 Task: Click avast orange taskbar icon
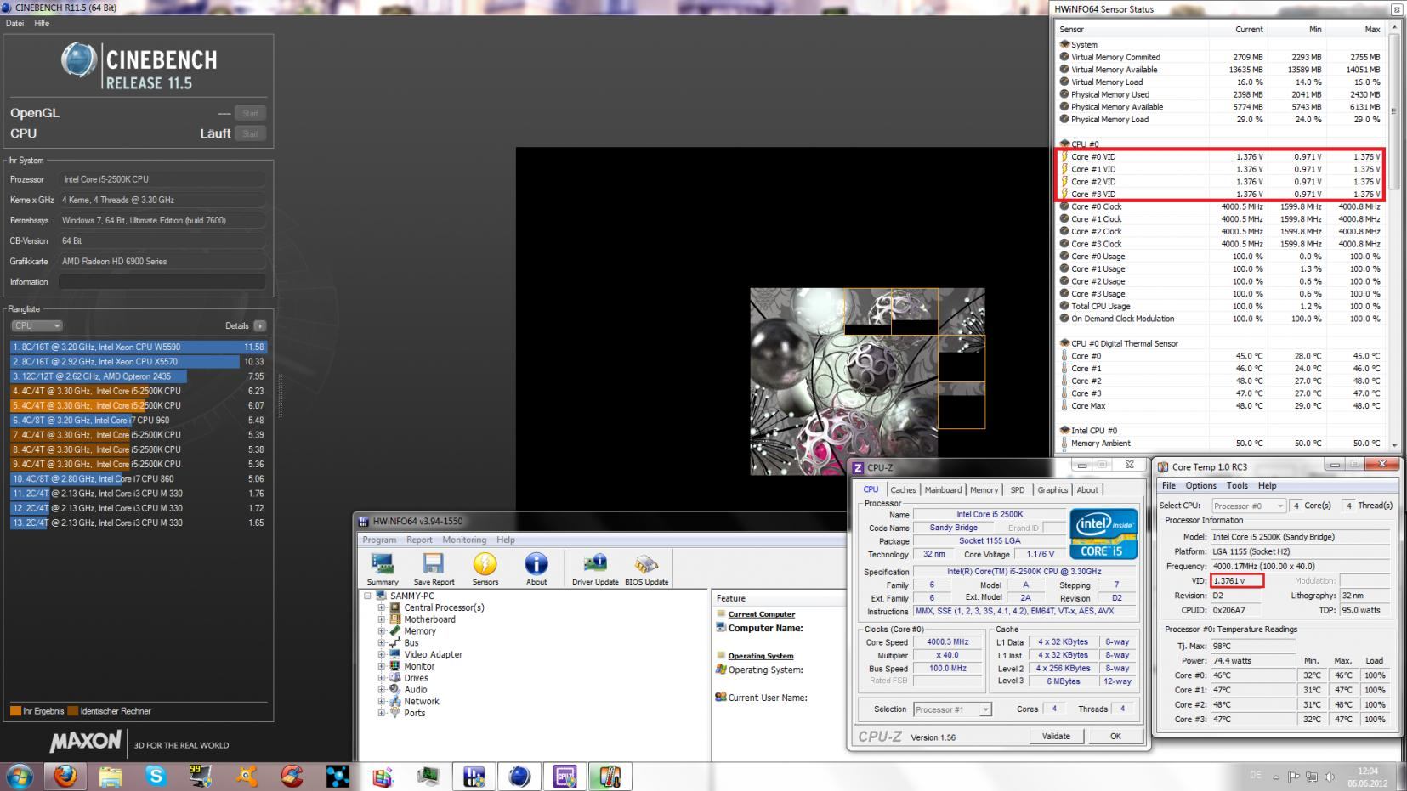(x=247, y=776)
